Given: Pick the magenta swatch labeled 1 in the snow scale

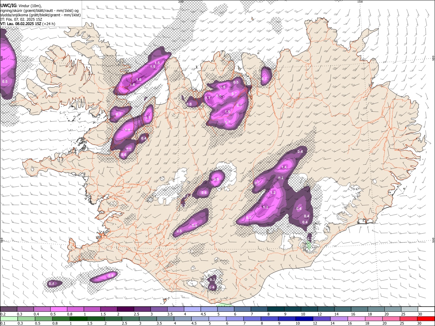Looking at the screenshot, I should pyautogui.click(x=92, y=309).
